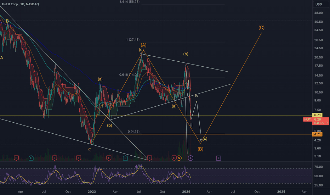Select the orange (C) target label
330x195 pixels.
tap(261, 28)
